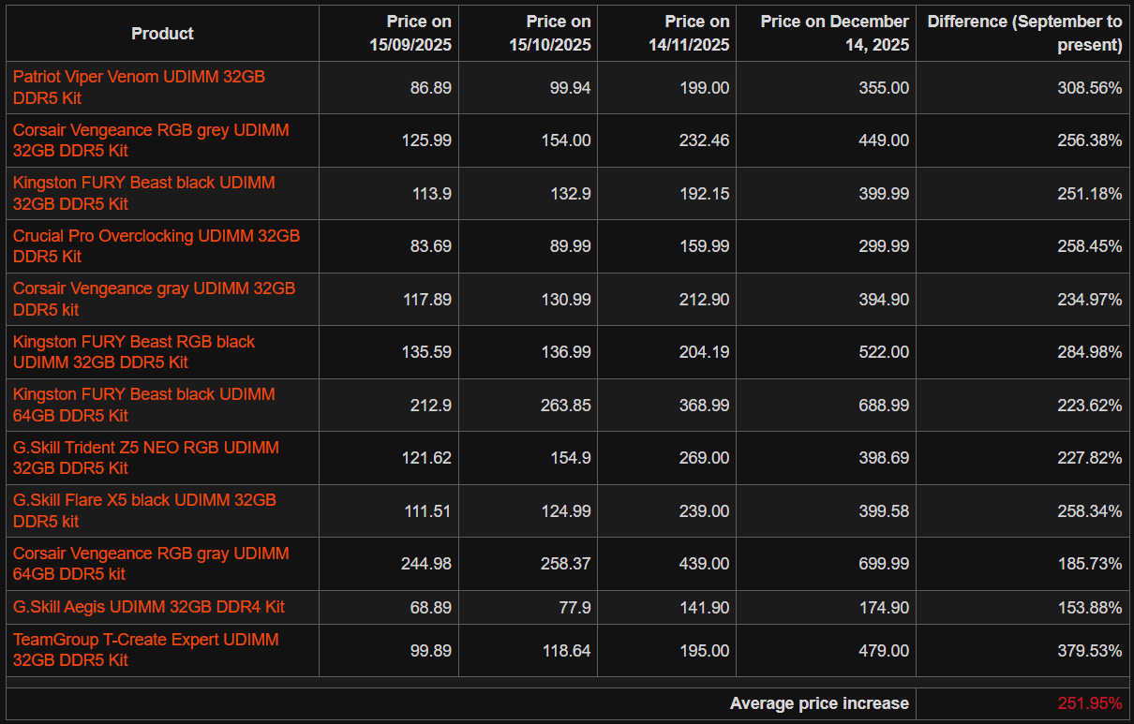Open Crucial Pro Overclocking UDIMM link

pos(157,236)
